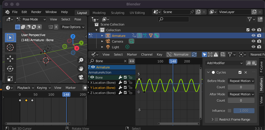Activate the Scale tool
Viewport: 265px width, 130px height.
[10, 78]
